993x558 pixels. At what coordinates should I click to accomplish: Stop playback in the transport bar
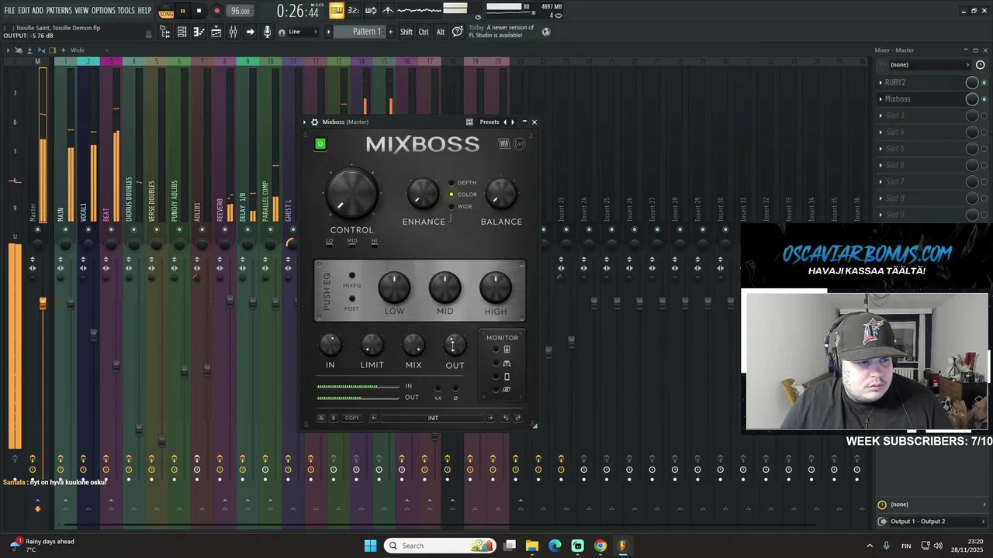tap(199, 11)
